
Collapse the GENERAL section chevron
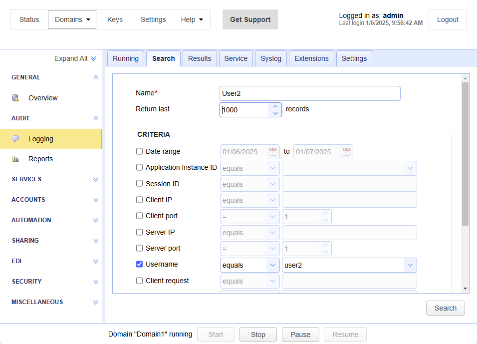pos(96,77)
